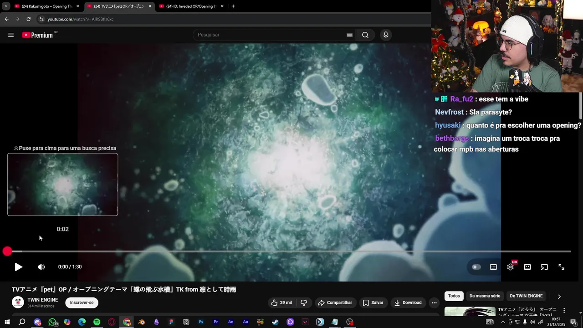This screenshot has width=583, height=328.
Task: Open Microsoft Edge from the taskbar
Action: tap(82, 322)
